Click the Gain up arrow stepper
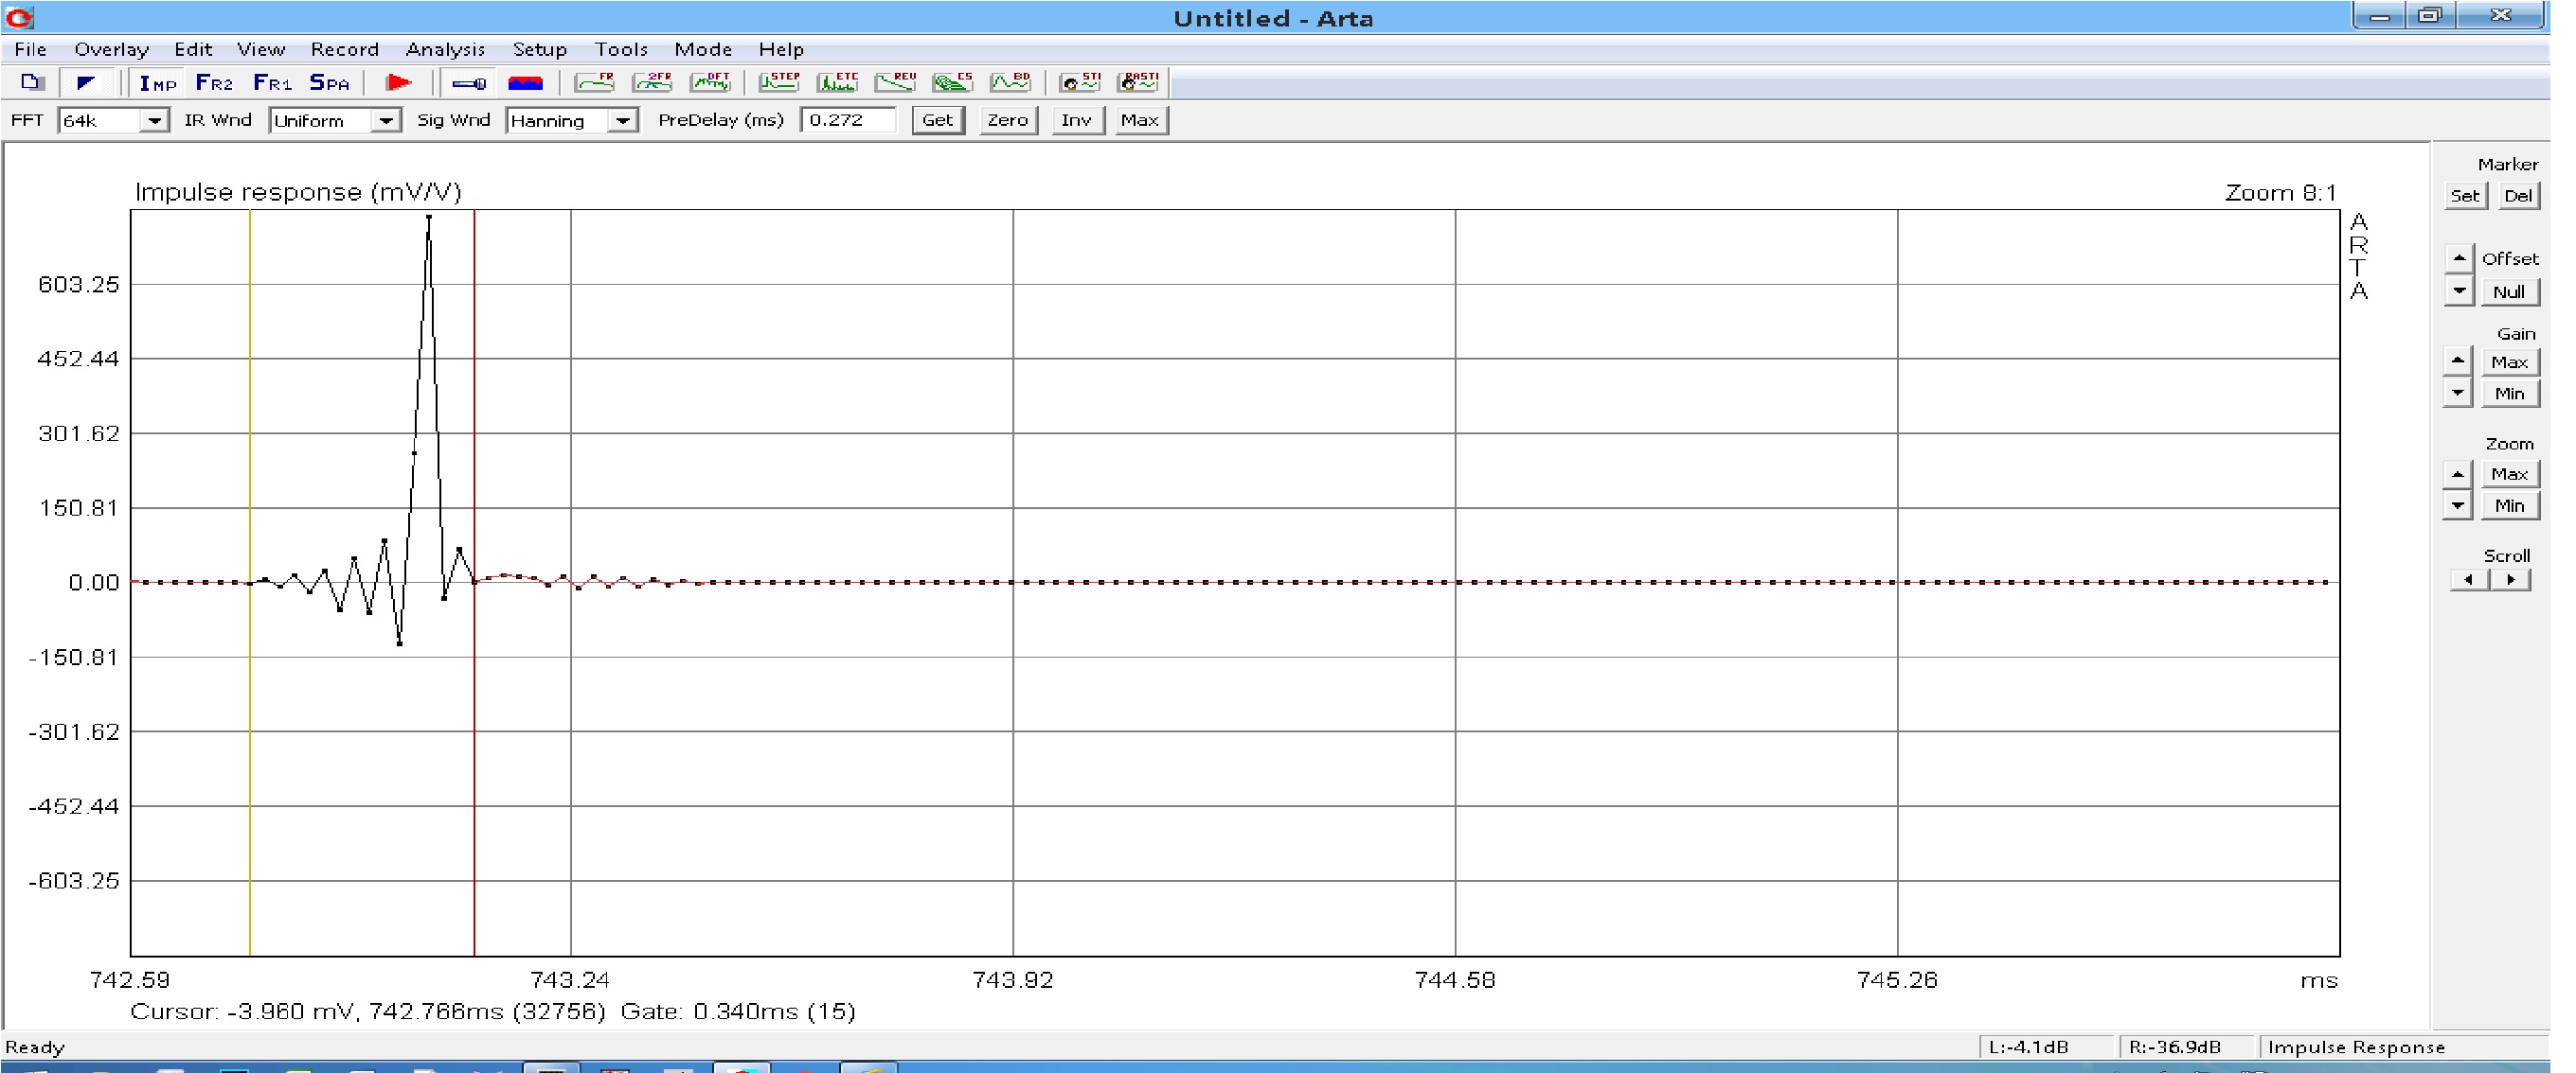The height and width of the screenshot is (1073, 2576). (x=2458, y=361)
